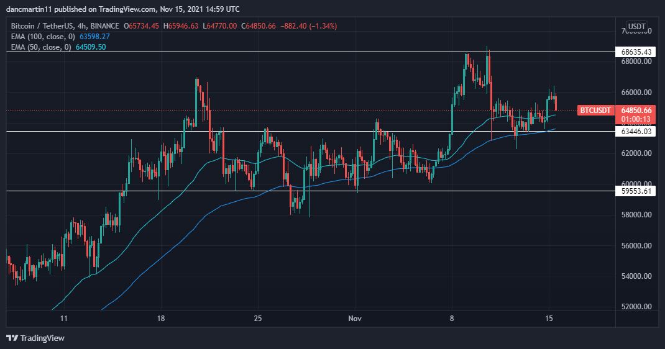Click the current price 64850.66 tag
The height and width of the screenshot is (349, 665).
(636, 111)
